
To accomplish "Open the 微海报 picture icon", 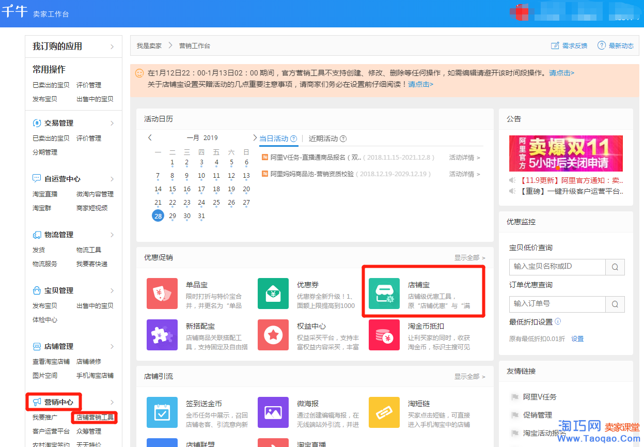I will [x=273, y=412].
